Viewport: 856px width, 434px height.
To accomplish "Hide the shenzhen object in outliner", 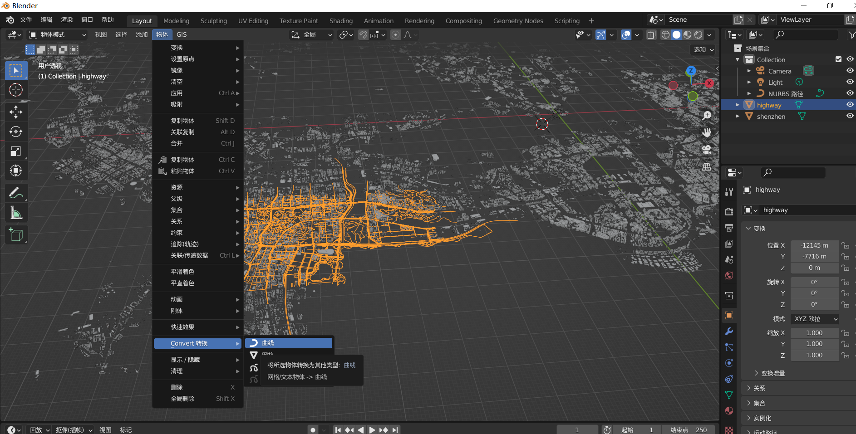I will coord(850,116).
